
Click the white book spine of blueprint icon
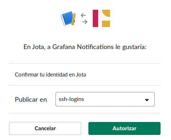63,20
